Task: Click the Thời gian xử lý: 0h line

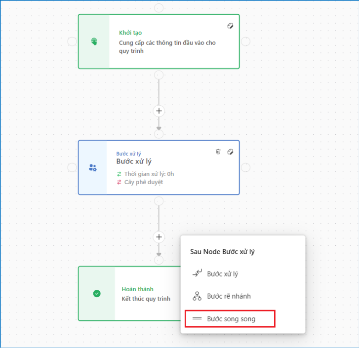Action: click(149, 174)
